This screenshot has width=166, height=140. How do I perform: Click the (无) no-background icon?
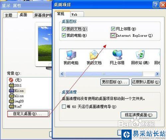pyautogui.click(x=11, y=80)
